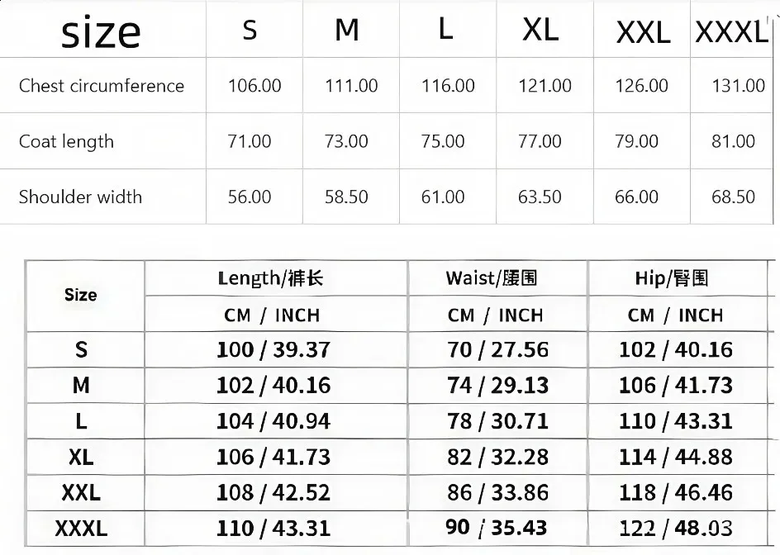780x555 pixels.
Task: Select the XXL row label in lower table
Action: click(81, 493)
